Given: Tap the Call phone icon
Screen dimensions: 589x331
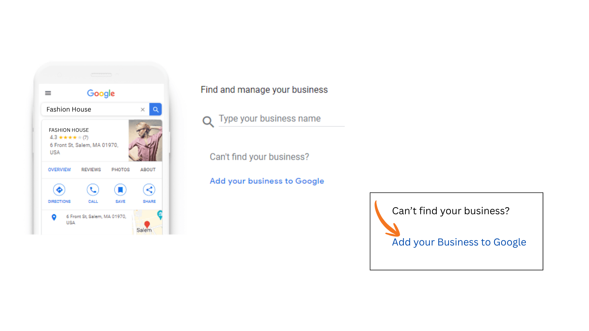Looking at the screenshot, I should point(93,190).
